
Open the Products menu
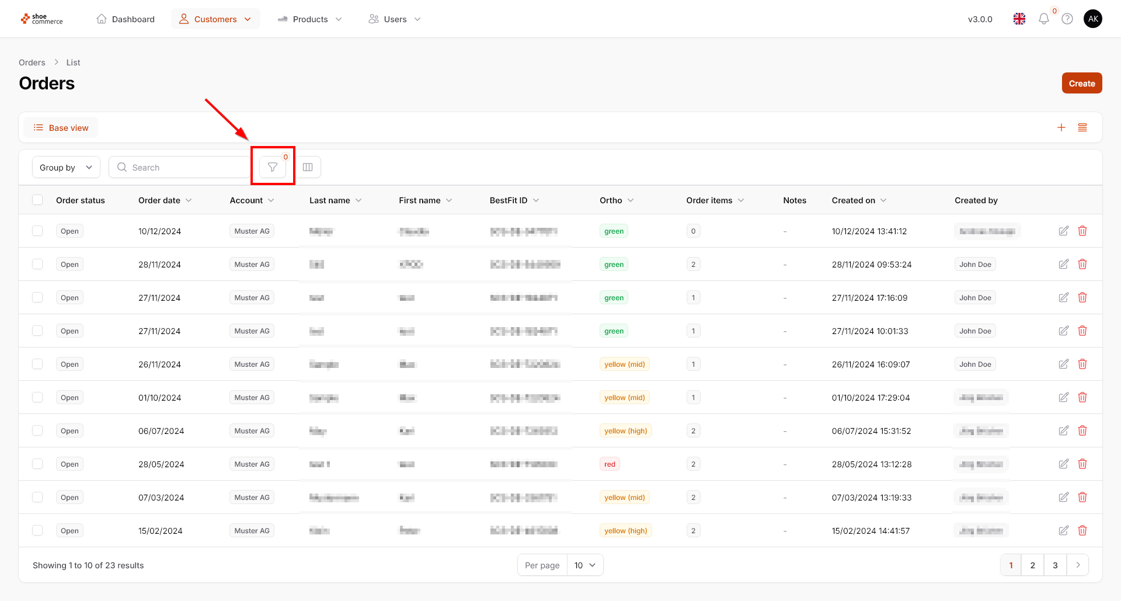pyautogui.click(x=310, y=19)
